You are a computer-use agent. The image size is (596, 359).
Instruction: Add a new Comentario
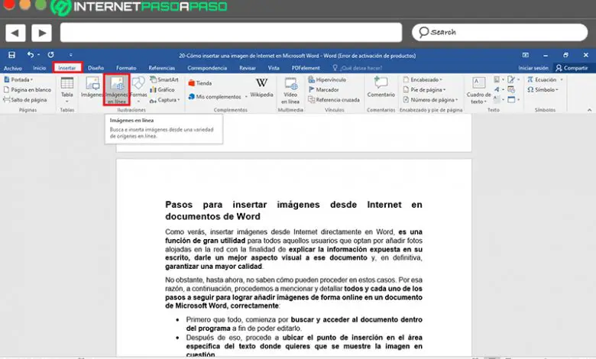(381, 87)
